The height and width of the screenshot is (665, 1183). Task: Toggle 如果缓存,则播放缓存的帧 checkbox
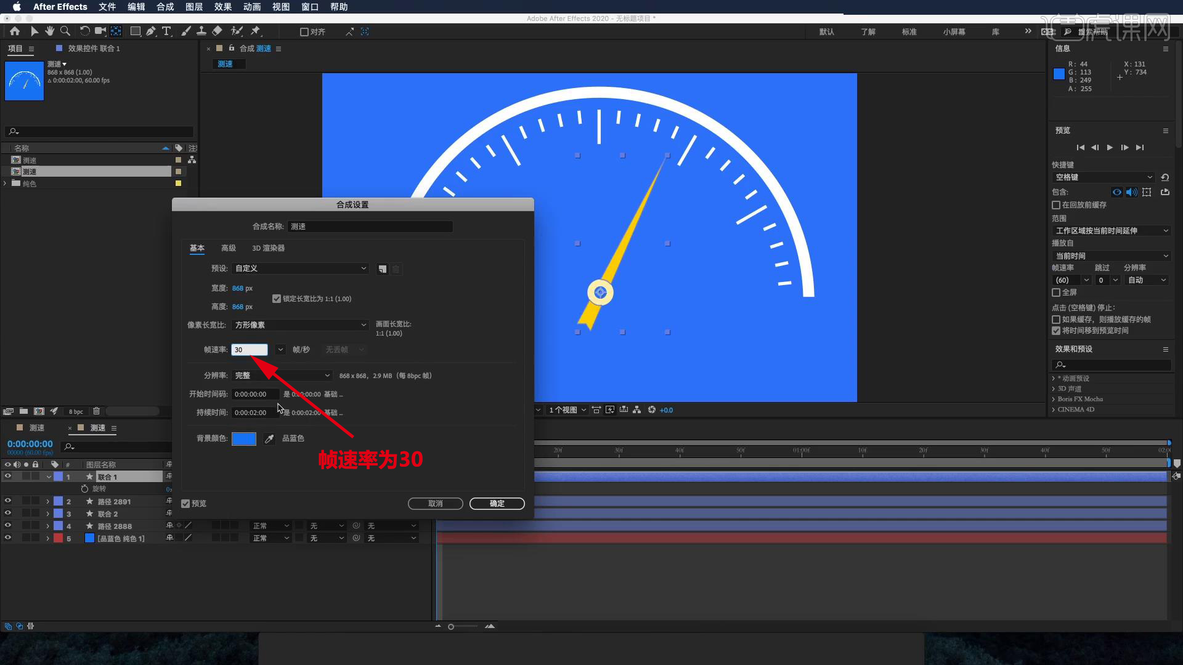click(x=1056, y=320)
